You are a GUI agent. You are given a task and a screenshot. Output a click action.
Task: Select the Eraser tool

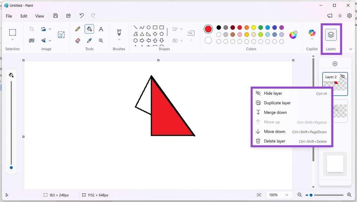click(78, 40)
